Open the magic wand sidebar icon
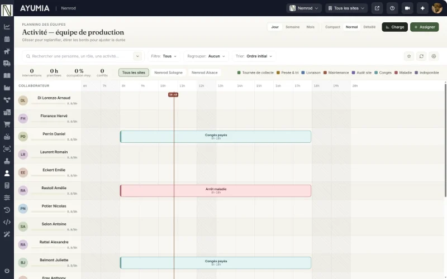The height and width of the screenshot is (279, 447). [7, 234]
